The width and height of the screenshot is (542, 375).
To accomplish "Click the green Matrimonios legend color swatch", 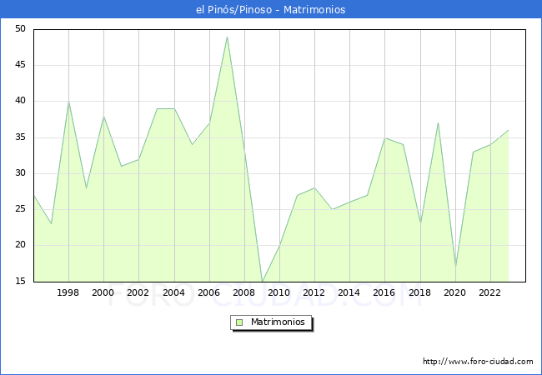I will click(239, 322).
